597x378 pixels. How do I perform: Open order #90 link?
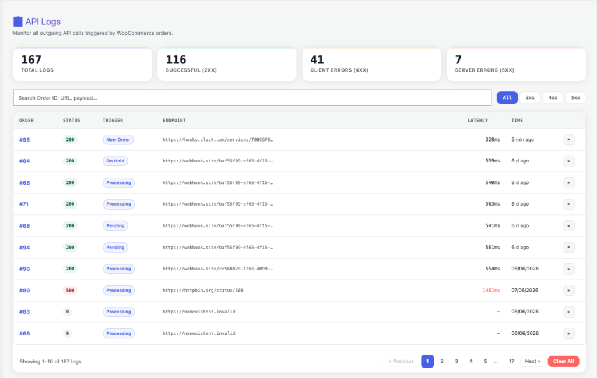point(24,269)
